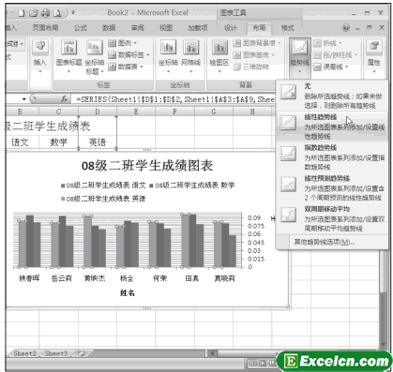
Task: Choose Exponential Trendline (指数趋势线) menu item
Action: point(331,157)
